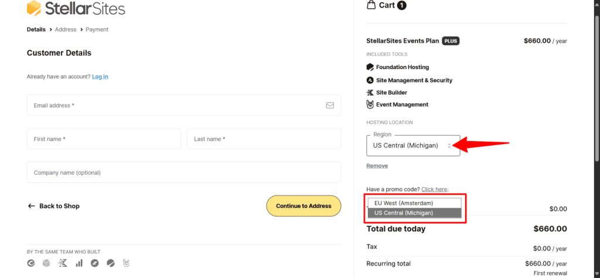
Task: Click the Event Management rock-hand icon in cart
Action: tap(370, 104)
